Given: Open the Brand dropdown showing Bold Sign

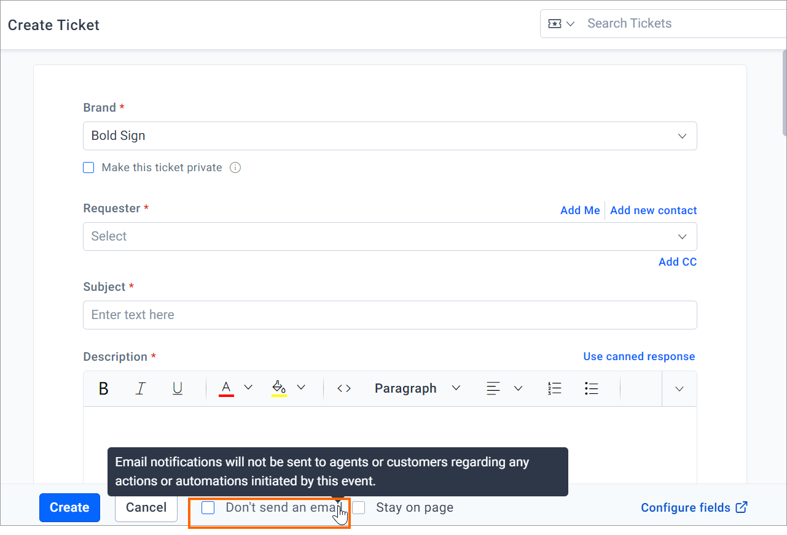Looking at the screenshot, I should pos(390,136).
